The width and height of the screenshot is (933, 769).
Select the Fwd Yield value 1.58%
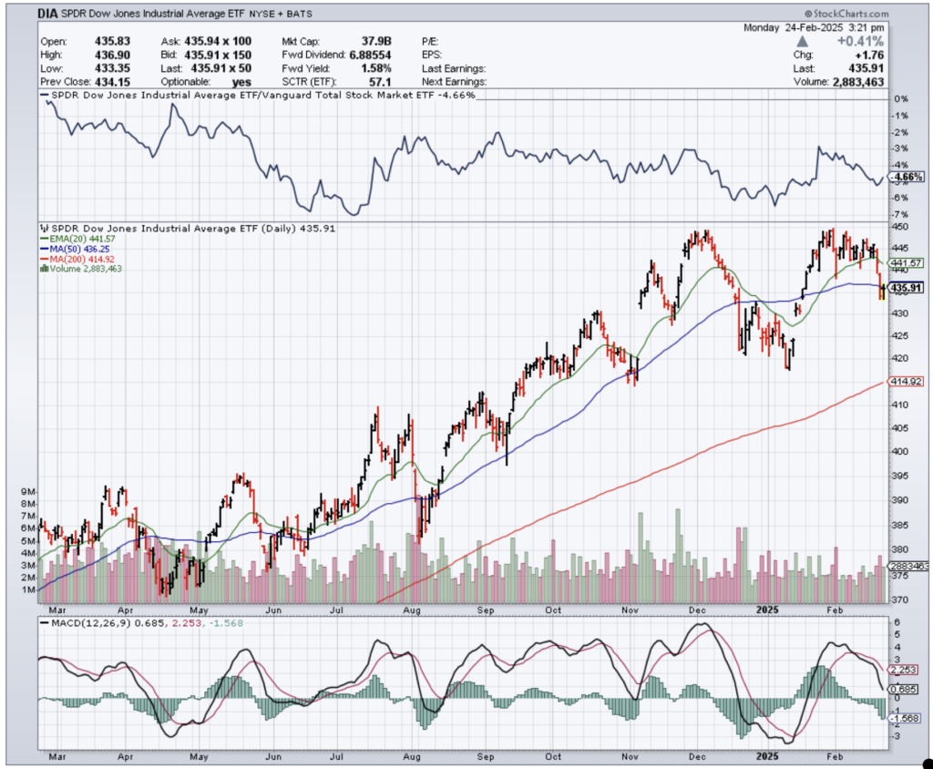click(376, 68)
